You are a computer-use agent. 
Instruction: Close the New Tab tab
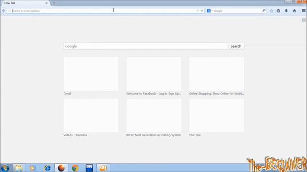[47, 3]
